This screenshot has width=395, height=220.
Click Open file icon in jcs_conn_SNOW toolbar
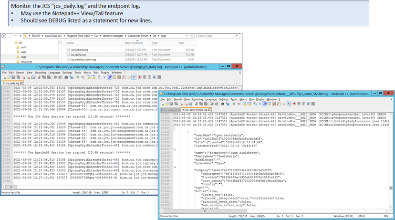tap(166, 103)
